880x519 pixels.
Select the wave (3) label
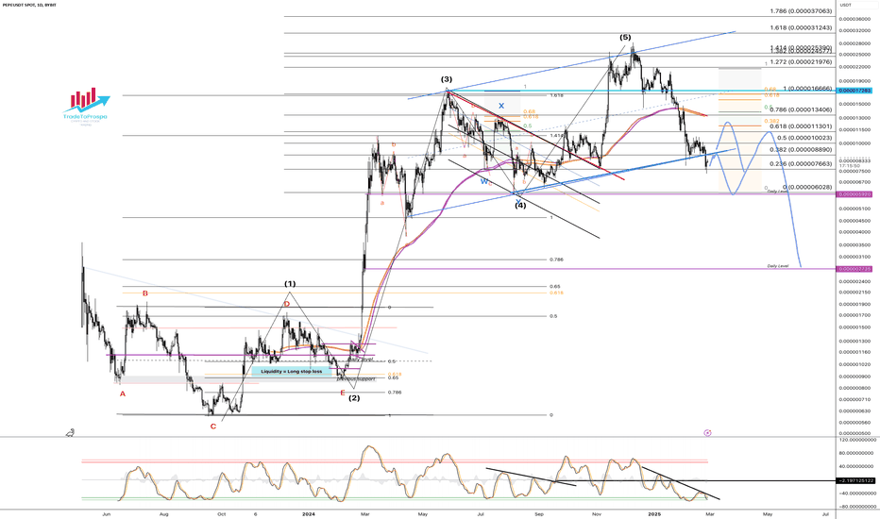[447, 79]
